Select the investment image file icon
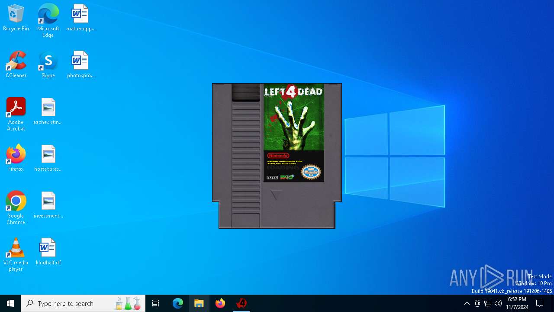The height and width of the screenshot is (312, 554). coord(48,205)
